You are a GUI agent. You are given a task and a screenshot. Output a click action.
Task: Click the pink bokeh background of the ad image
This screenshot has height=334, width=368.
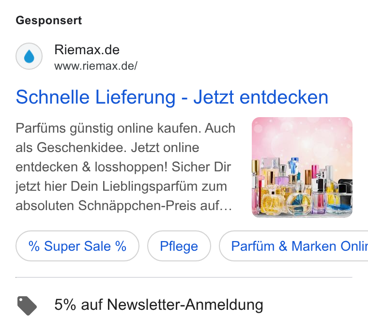click(x=302, y=136)
